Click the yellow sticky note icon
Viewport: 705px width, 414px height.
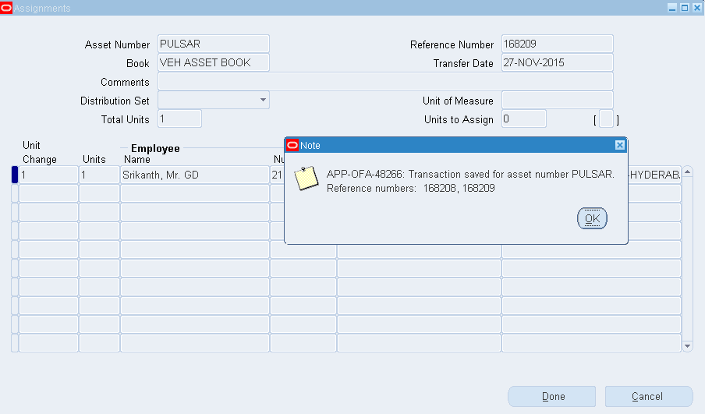tap(306, 178)
